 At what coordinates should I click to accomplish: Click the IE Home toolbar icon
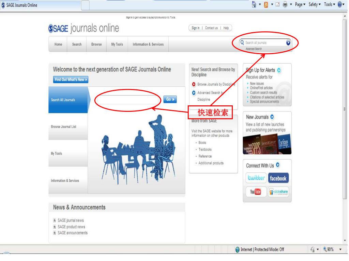(x=254, y=4)
